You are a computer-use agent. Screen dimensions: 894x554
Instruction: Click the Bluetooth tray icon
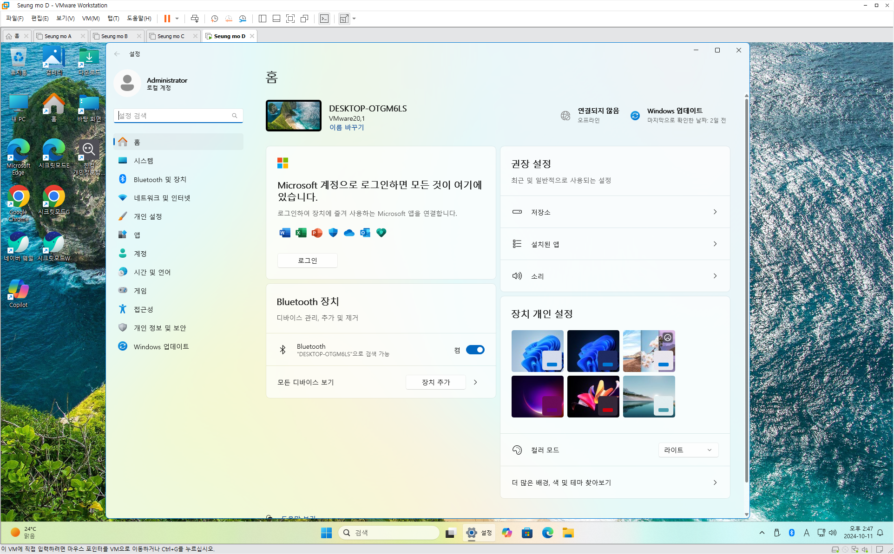click(791, 533)
